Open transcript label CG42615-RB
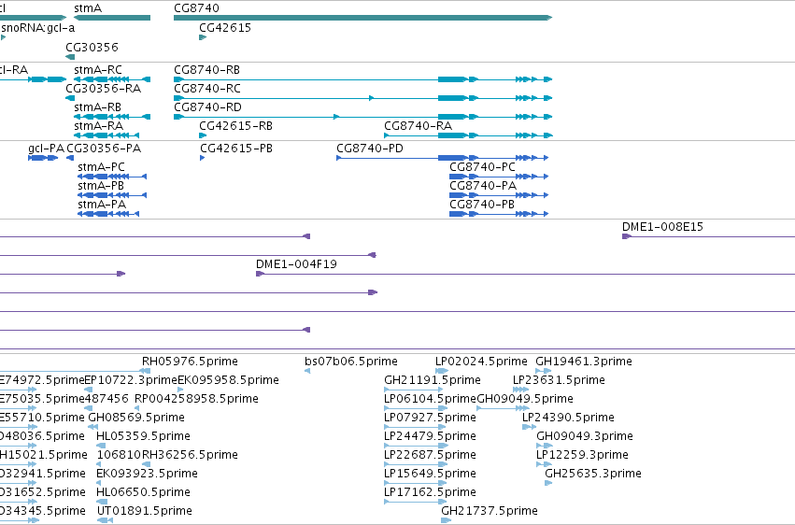The height and width of the screenshot is (525, 795). pyautogui.click(x=235, y=126)
